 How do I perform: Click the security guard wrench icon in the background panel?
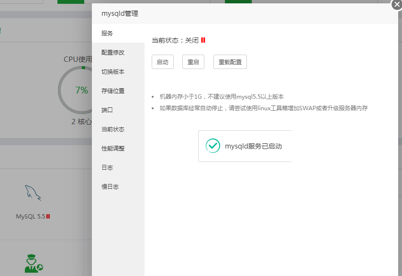click(33, 264)
